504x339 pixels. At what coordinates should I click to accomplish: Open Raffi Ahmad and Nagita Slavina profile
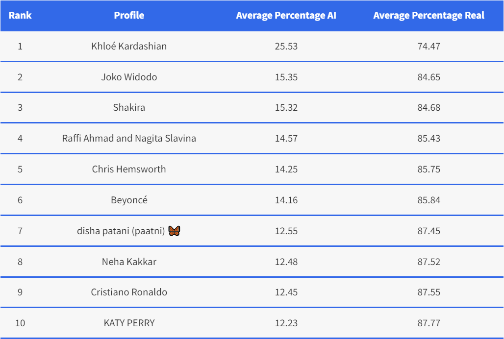[x=129, y=138]
